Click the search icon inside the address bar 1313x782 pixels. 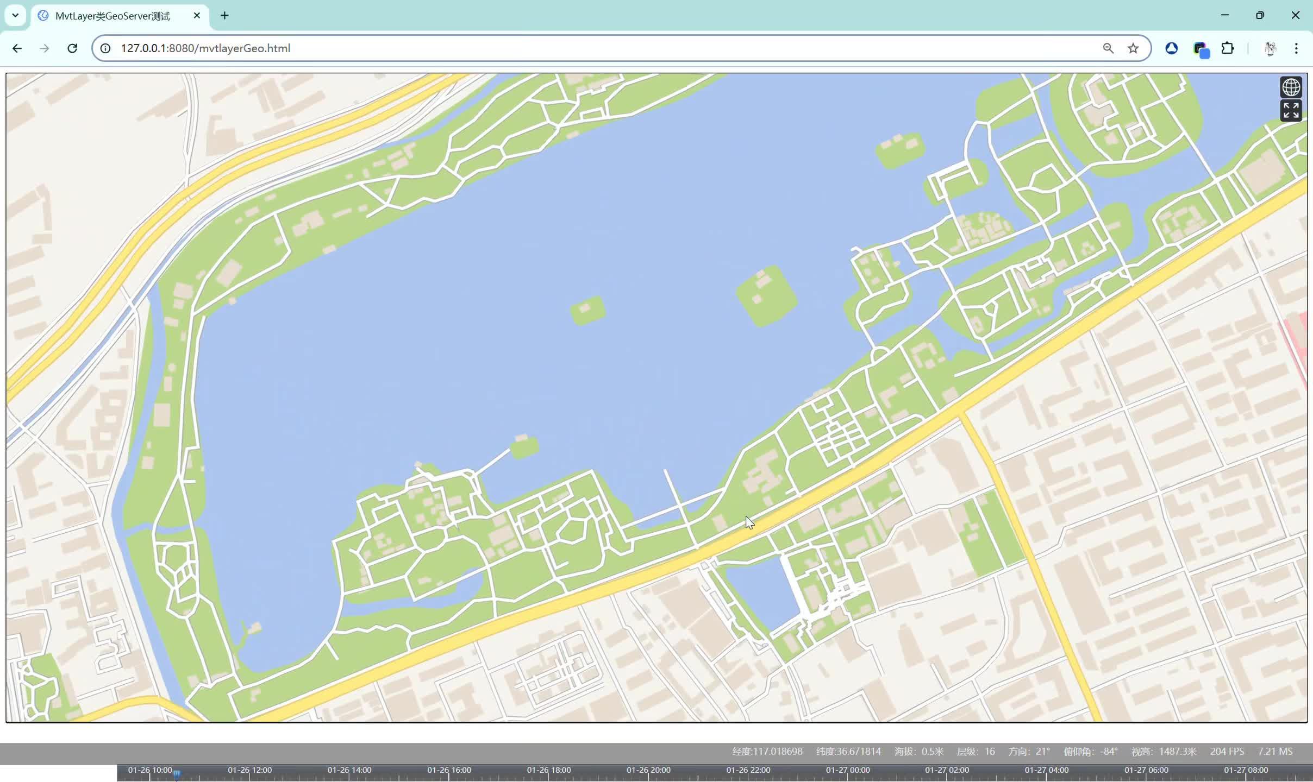[1108, 48]
